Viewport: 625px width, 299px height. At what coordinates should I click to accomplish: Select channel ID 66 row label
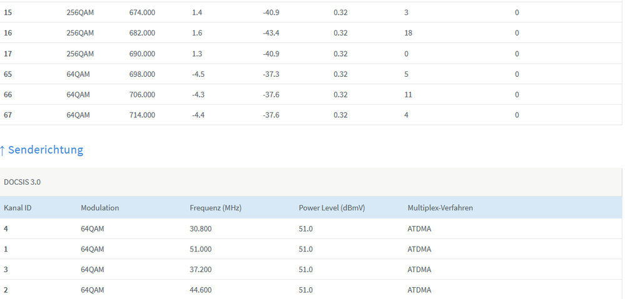[8, 95]
